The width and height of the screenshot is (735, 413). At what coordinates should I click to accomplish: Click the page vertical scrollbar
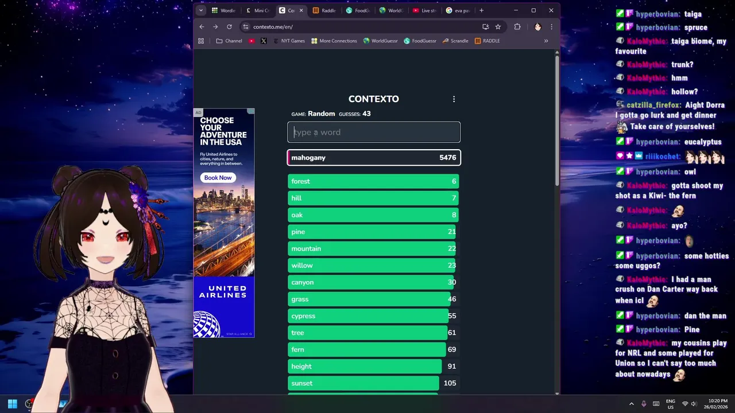tap(557, 120)
